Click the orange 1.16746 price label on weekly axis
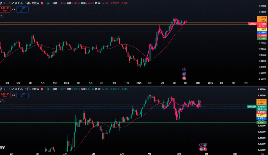Viewport: 268px width, 155px height. [262, 18]
